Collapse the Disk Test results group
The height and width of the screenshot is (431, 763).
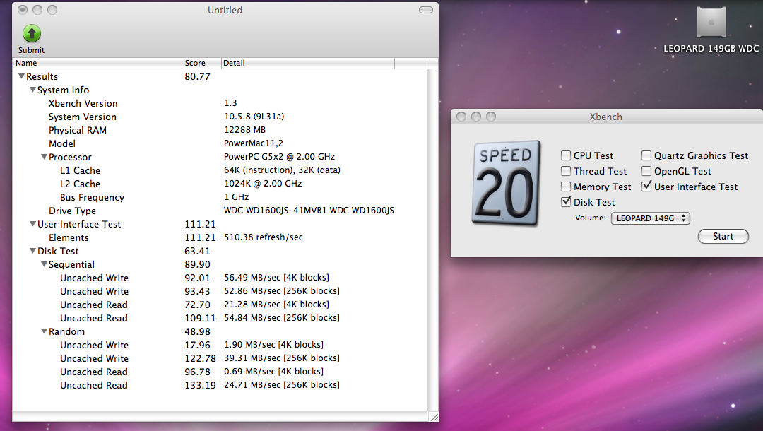[x=32, y=251]
